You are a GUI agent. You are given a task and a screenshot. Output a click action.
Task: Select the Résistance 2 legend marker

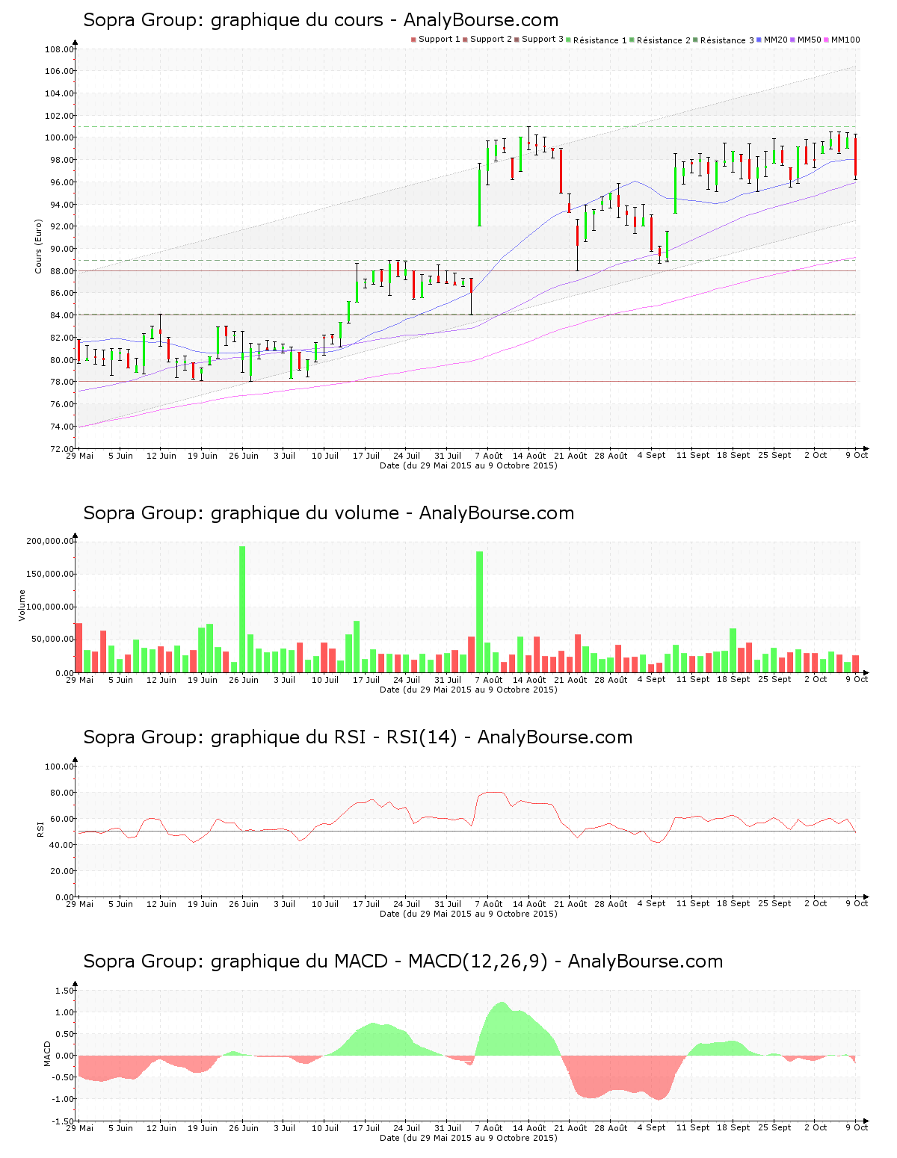coord(632,40)
